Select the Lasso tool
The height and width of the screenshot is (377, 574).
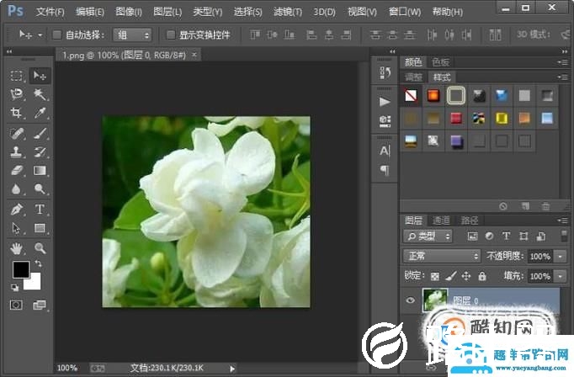pos(17,94)
